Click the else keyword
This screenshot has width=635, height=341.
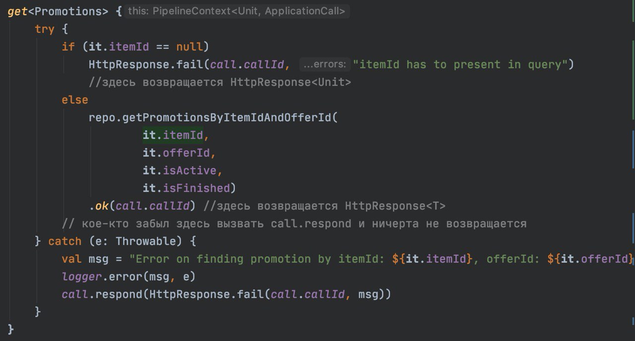pyautogui.click(x=74, y=100)
